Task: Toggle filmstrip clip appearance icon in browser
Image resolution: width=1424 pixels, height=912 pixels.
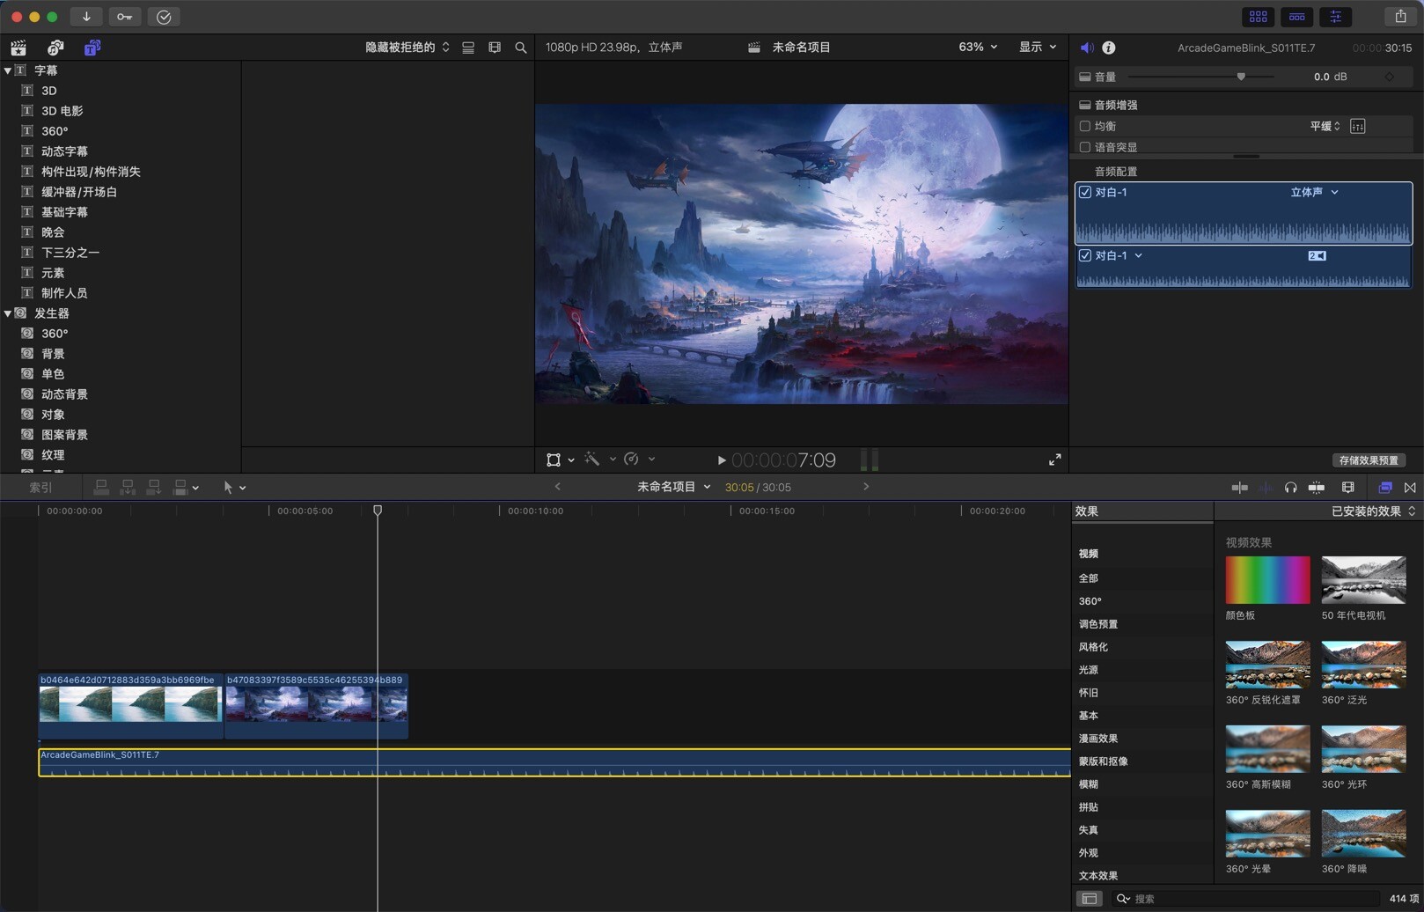Action: pos(495,48)
